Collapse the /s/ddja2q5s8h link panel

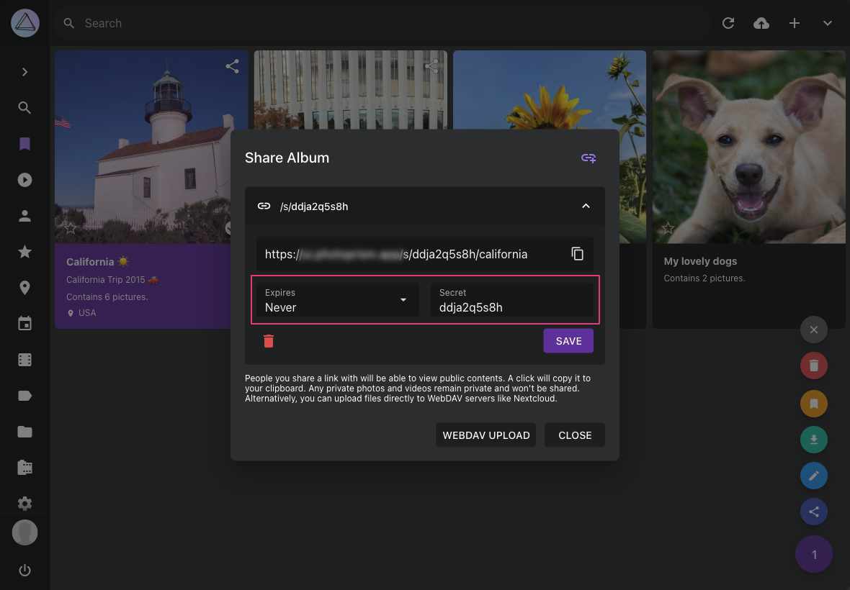point(586,206)
